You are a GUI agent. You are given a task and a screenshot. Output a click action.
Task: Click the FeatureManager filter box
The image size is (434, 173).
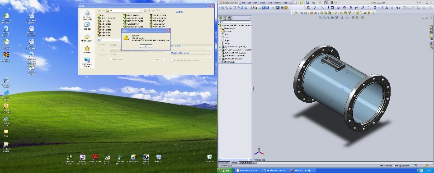click(x=235, y=22)
